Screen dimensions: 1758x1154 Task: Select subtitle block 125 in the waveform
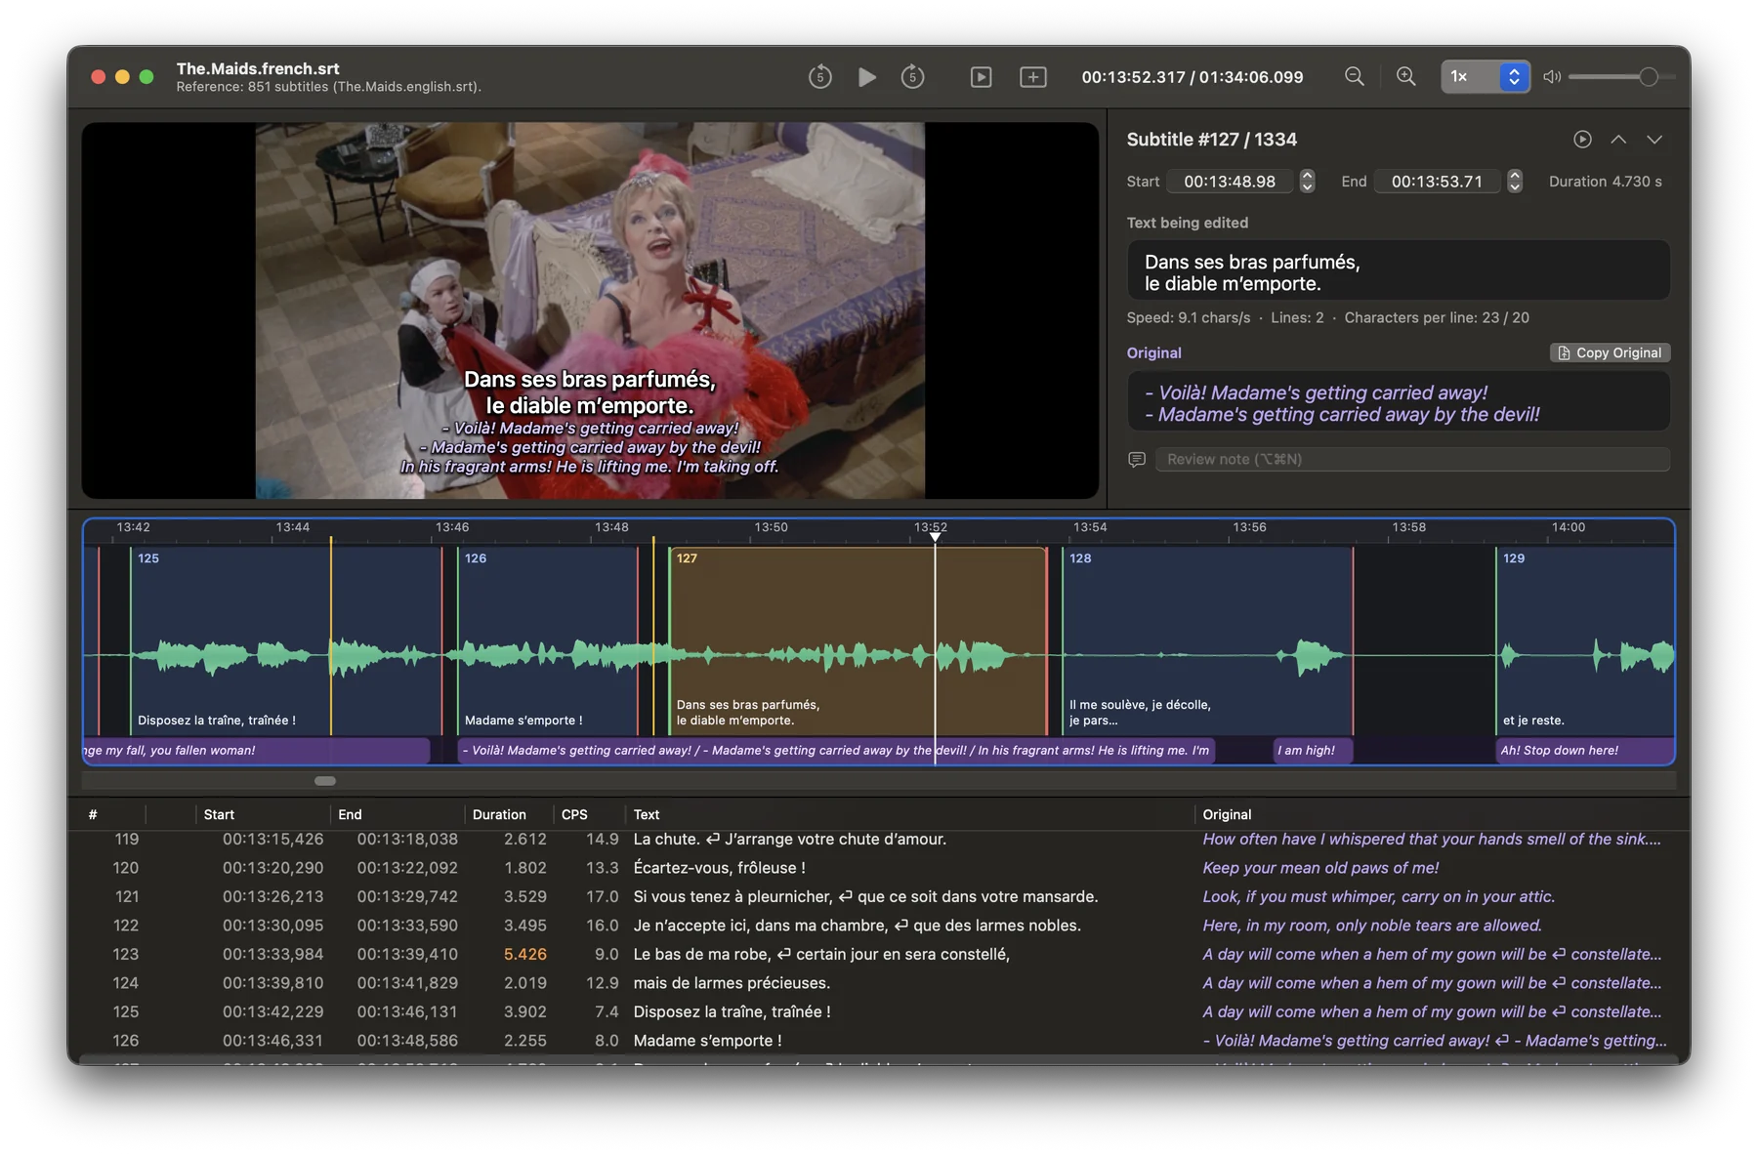(x=286, y=640)
